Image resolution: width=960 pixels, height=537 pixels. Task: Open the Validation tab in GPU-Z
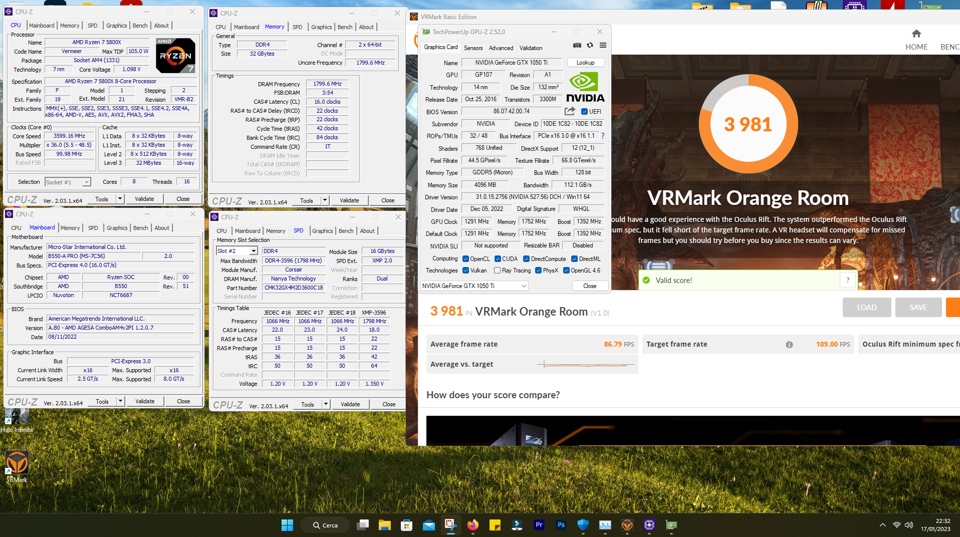coord(531,48)
